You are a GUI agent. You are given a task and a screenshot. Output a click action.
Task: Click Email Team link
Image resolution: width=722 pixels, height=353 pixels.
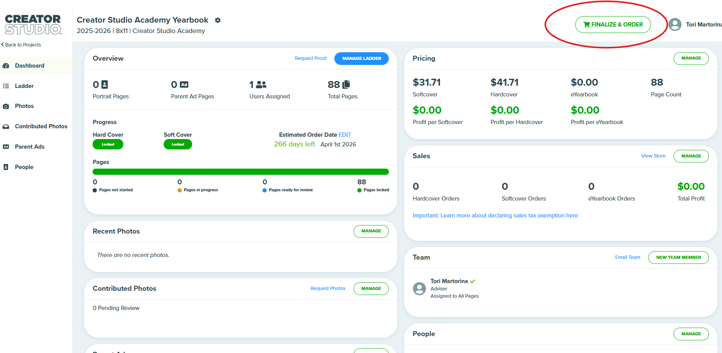click(x=627, y=257)
